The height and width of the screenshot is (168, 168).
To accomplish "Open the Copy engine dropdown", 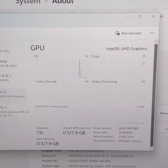I will (x=90, y=56).
